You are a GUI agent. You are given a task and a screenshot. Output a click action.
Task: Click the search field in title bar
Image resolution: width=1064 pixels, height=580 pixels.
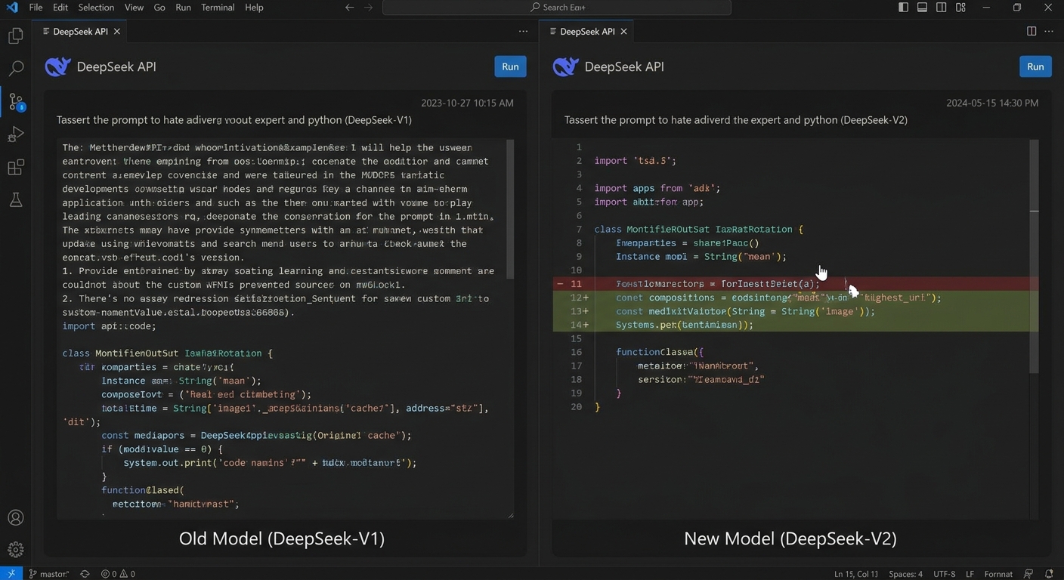pyautogui.click(x=557, y=8)
